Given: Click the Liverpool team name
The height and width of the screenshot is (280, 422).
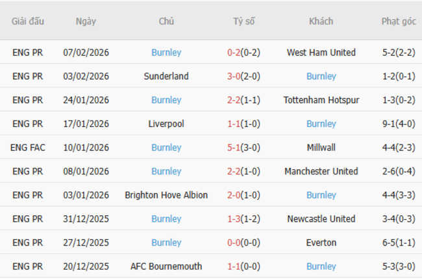Looking at the screenshot, I should (166, 124).
